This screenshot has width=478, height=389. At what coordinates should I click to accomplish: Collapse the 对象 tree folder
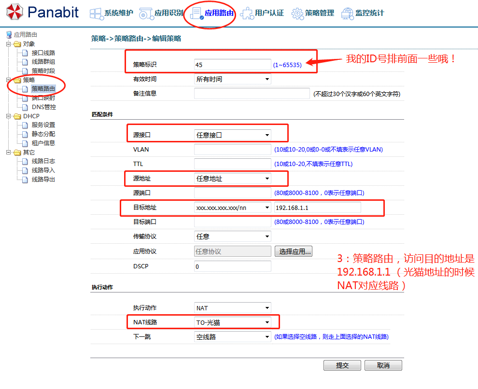point(8,44)
